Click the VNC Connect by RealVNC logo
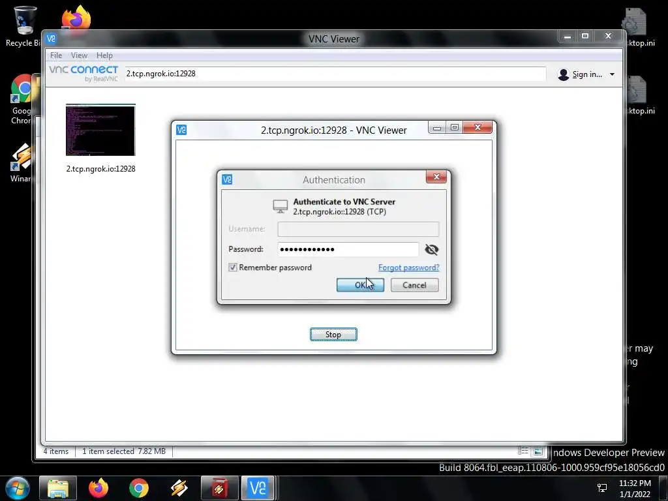Image resolution: width=668 pixels, height=501 pixels. point(83,73)
